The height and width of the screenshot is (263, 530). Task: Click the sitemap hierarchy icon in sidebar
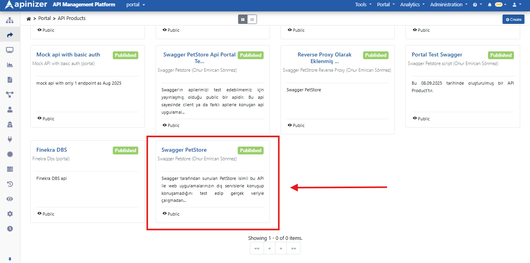click(10, 20)
